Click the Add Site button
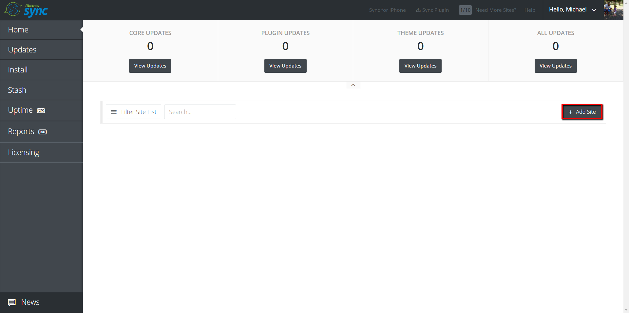 pyautogui.click(x=582, y=112)
